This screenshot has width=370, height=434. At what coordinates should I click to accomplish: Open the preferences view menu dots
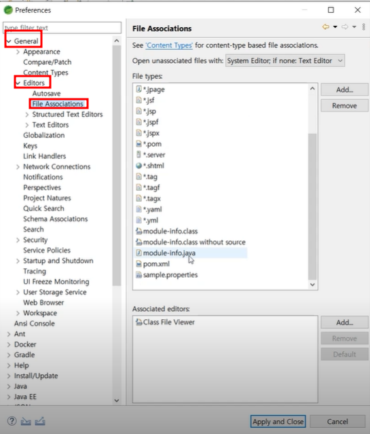tap(363, 27)
